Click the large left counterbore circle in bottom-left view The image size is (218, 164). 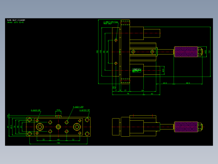[40, 127]
